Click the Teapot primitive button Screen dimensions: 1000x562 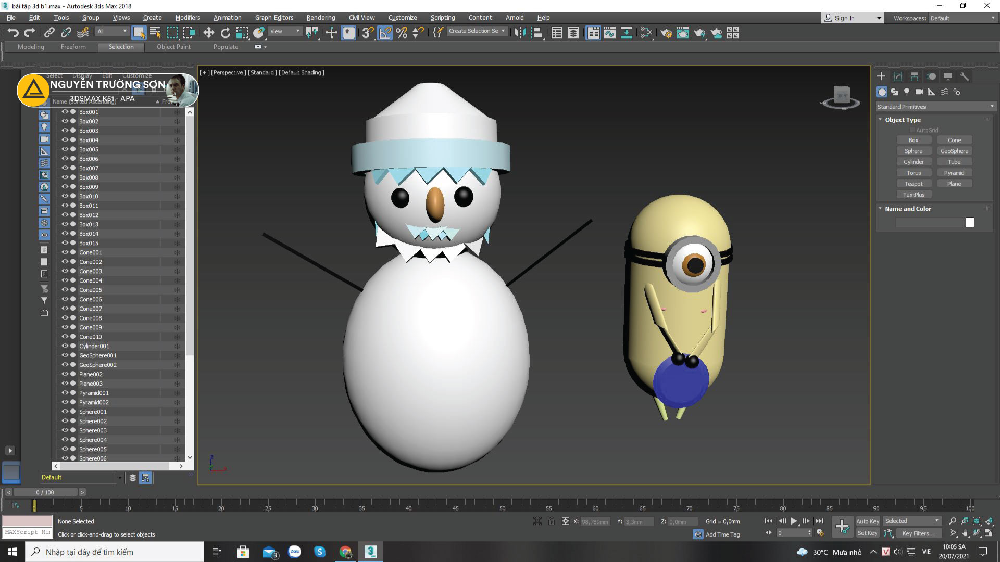coord(914,184)
